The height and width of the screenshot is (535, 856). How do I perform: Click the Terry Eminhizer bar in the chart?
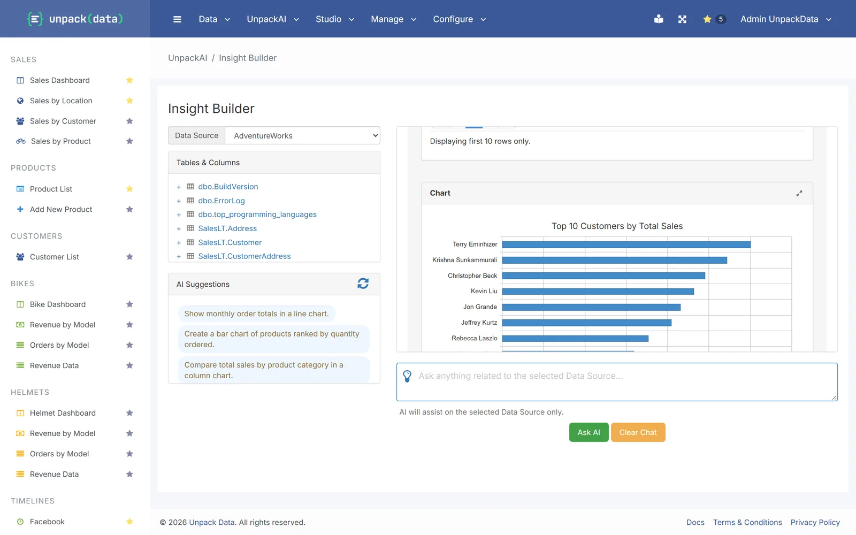626,244
